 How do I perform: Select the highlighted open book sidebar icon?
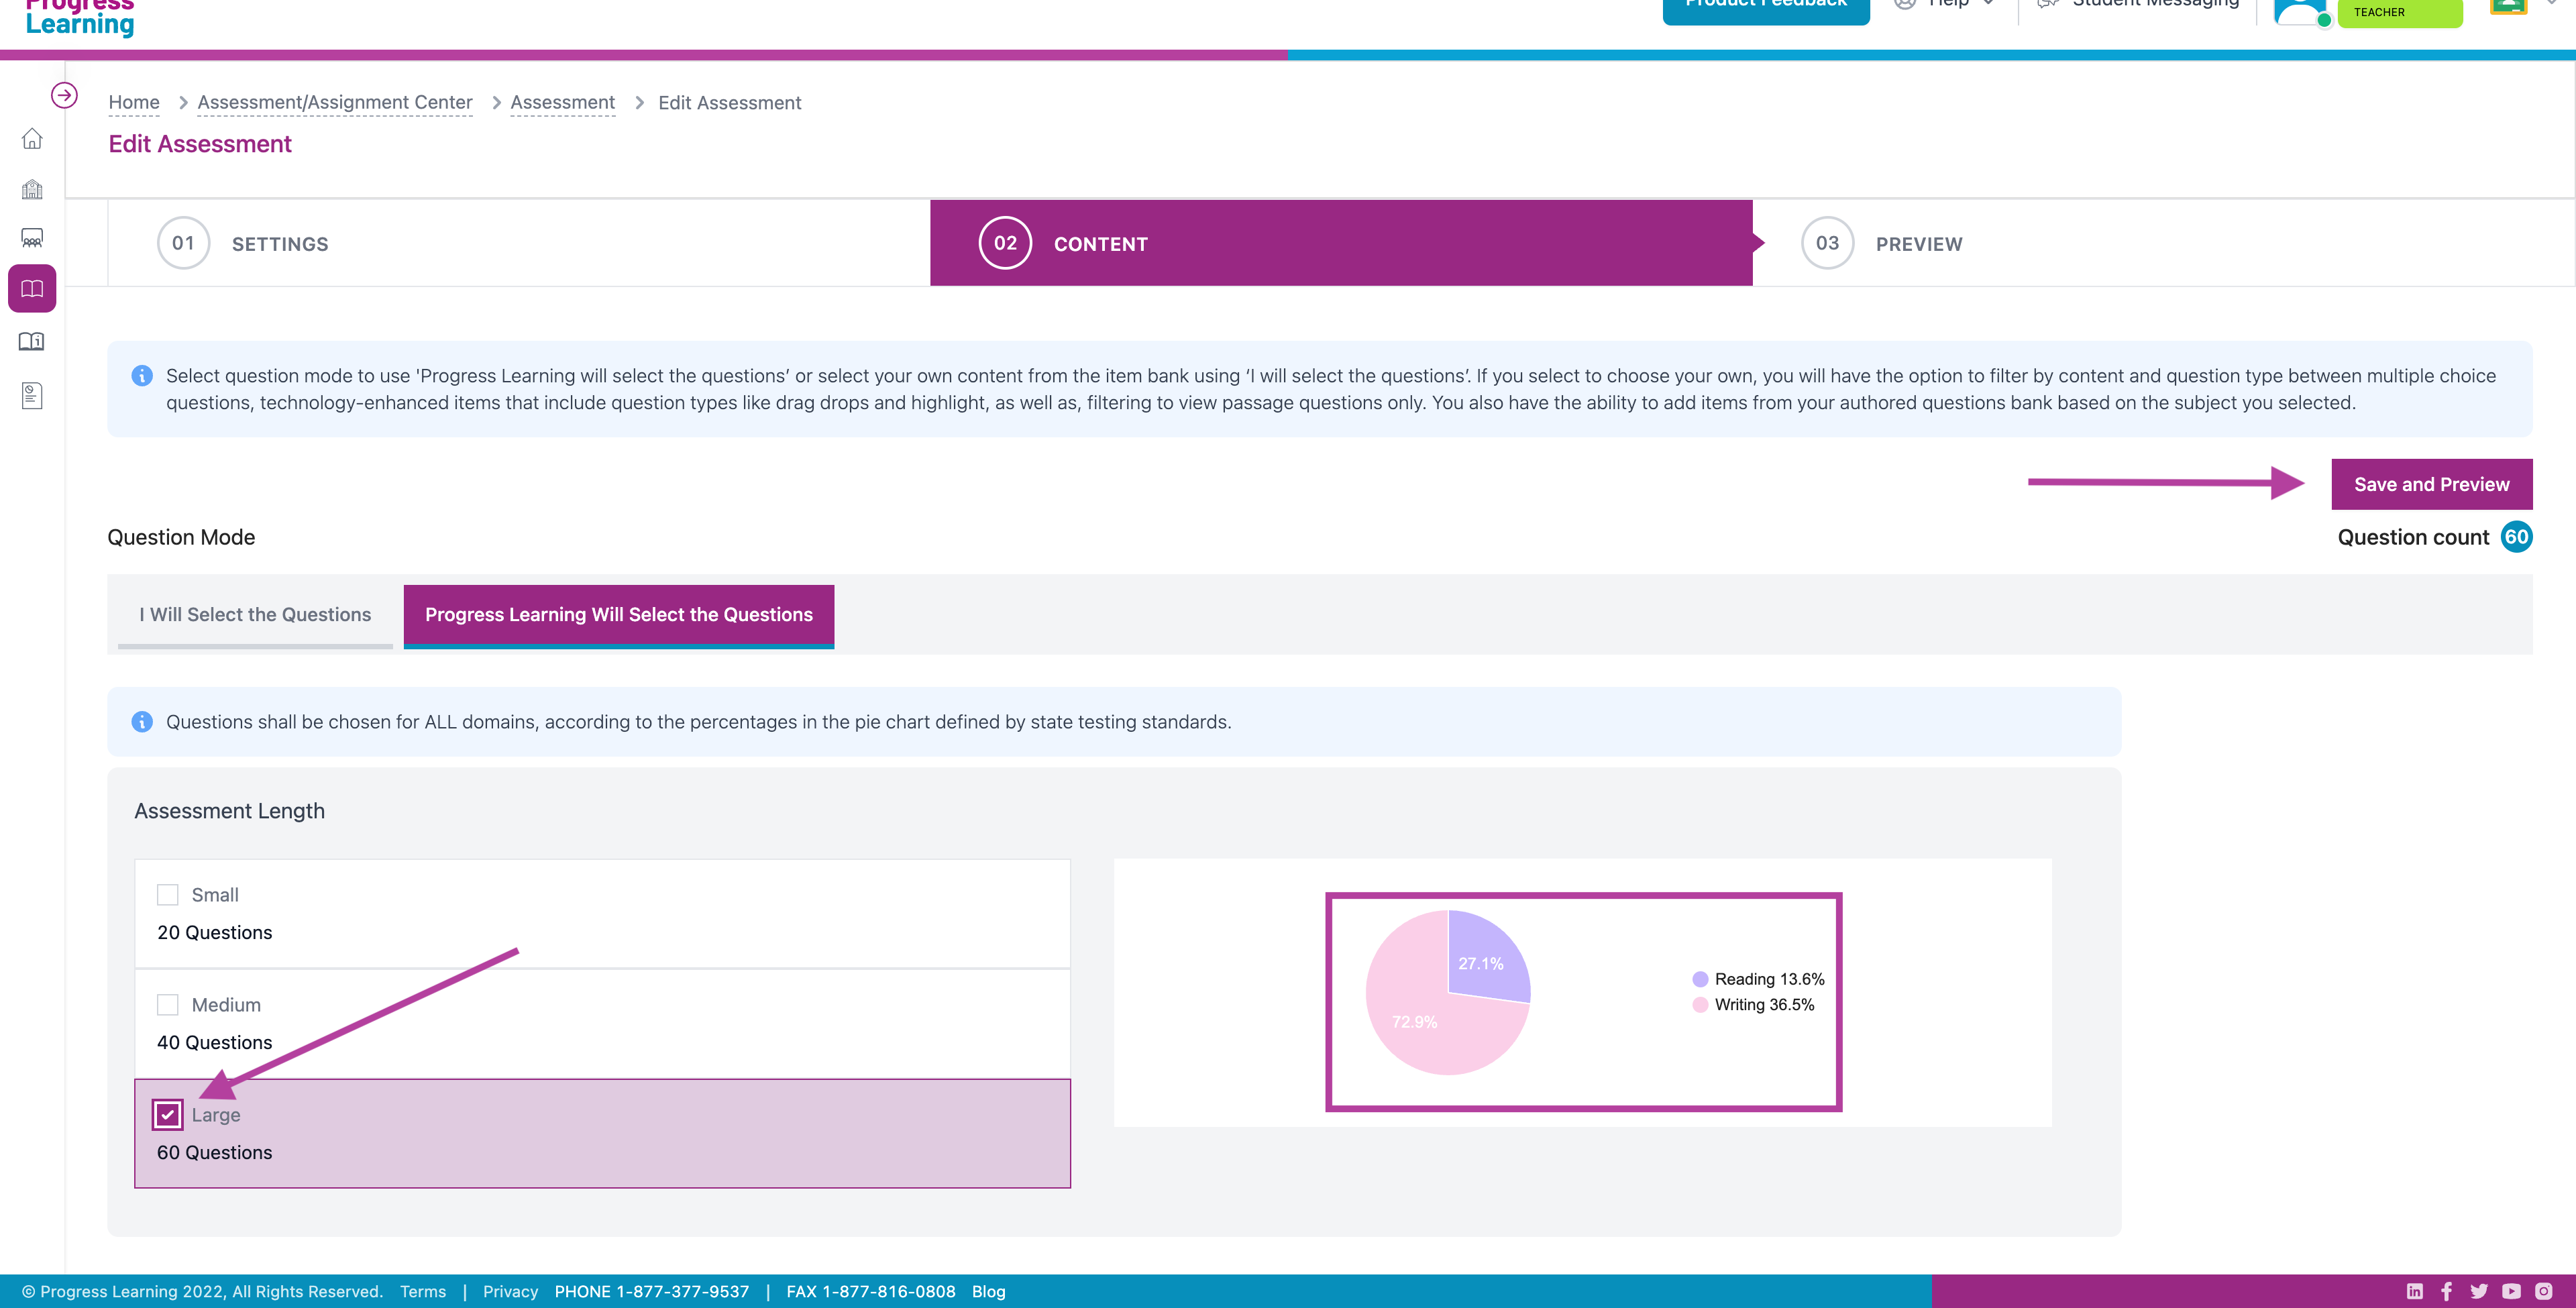32,289
